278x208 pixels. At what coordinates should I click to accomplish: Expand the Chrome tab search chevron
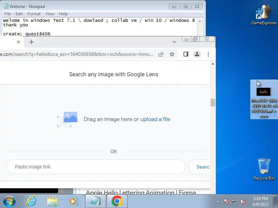pos(174,42)
